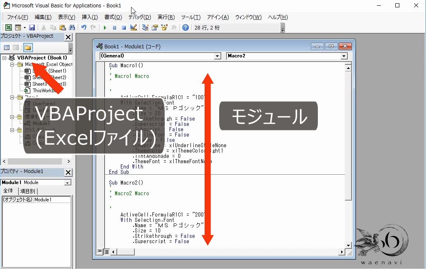
Task: Collapse the Microsoft Excel Objects folder
Action: [12, 64]
